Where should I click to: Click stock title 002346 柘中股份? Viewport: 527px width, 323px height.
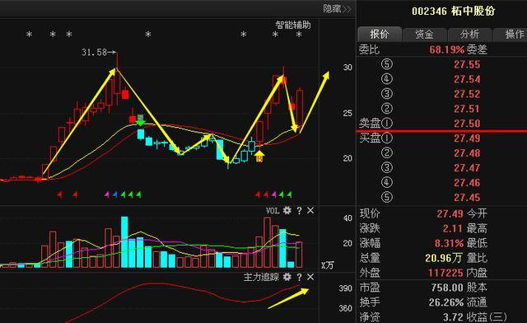(454, 11)
